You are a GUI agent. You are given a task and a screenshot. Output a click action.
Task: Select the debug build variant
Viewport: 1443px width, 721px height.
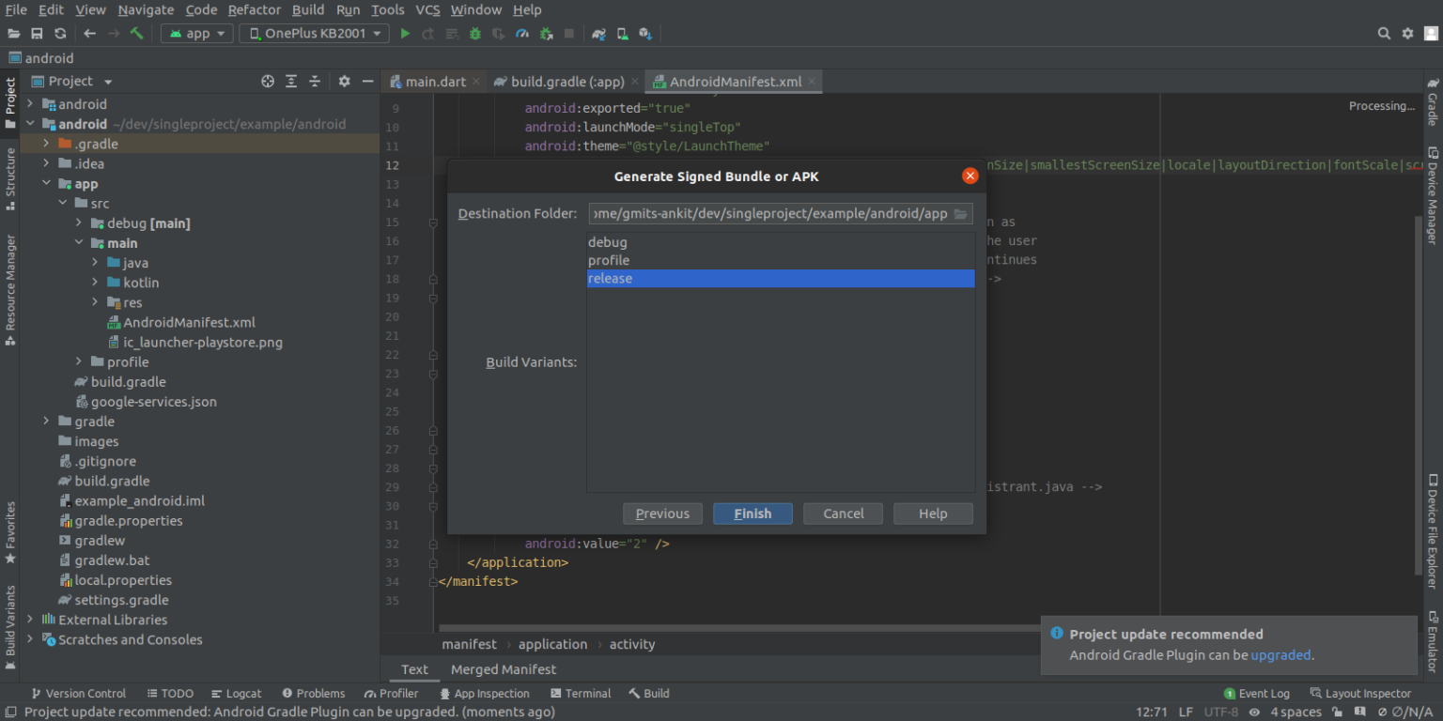[x=608, y=242]
